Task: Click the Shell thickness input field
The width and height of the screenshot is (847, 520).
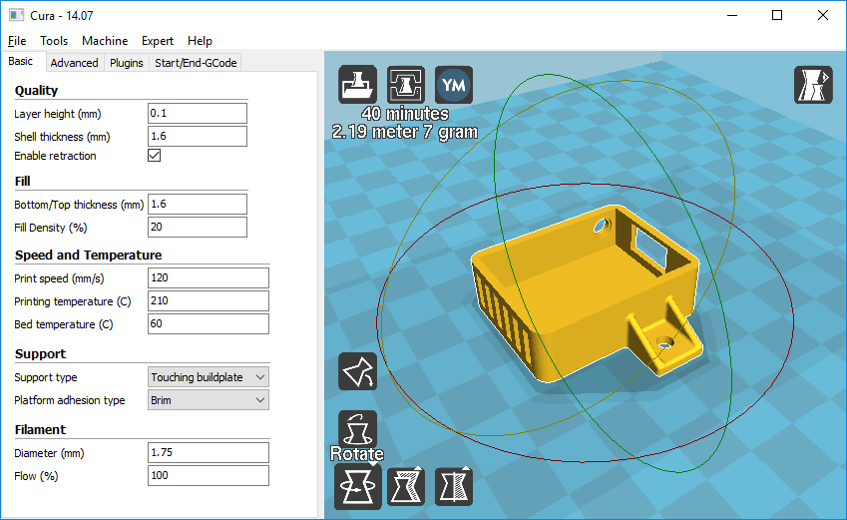Action: click(x=198, y=136)
